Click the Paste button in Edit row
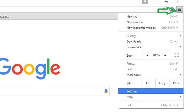 point(176,83)
